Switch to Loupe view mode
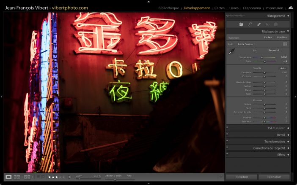 8,177
